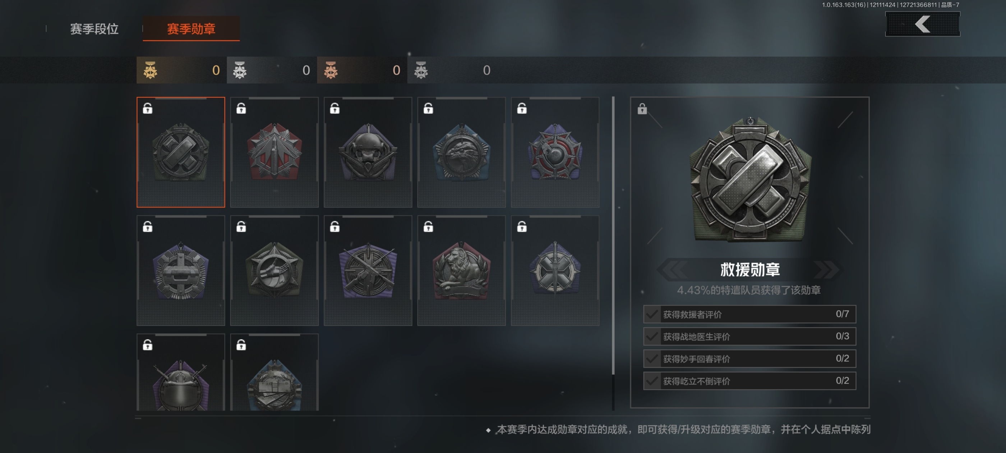Viewport: 1006px width, 453px height.
Task: Open the 赛季勋章 tab
Action: coord(191,28)
